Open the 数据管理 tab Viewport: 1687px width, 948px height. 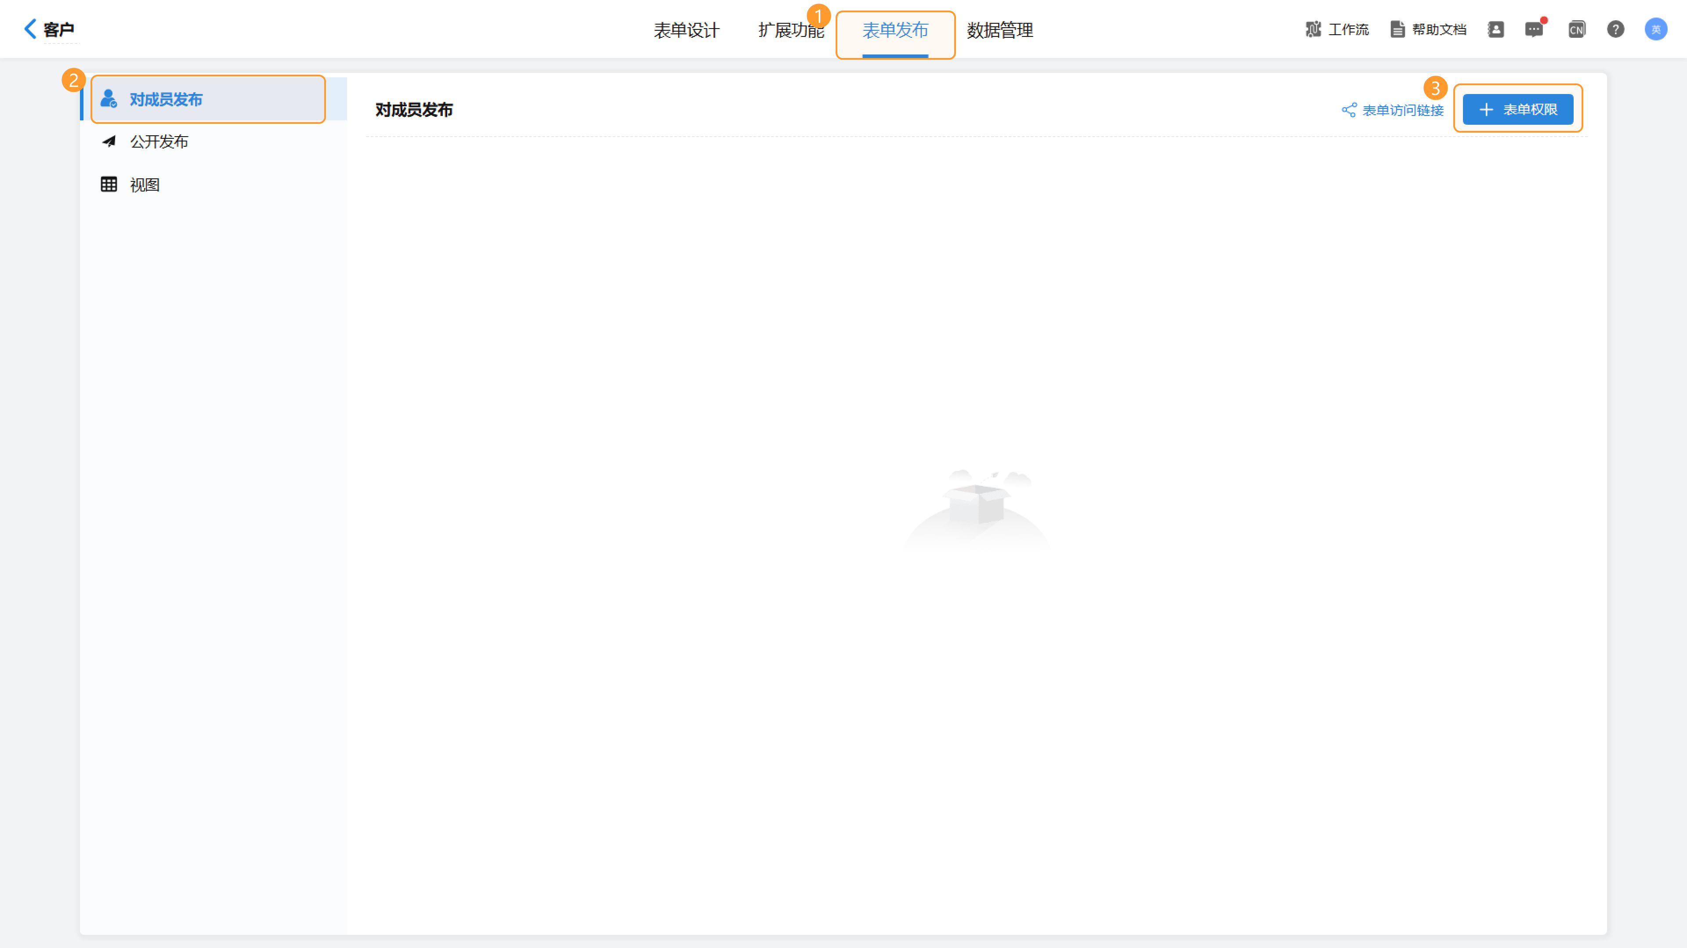[1000, 30]
